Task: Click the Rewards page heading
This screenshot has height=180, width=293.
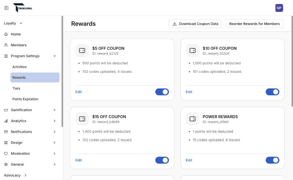Action: 84,24
